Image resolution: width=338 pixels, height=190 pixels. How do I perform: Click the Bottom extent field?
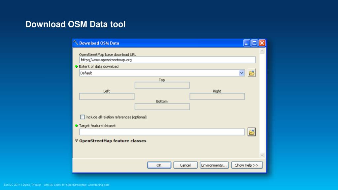point(162,107)
